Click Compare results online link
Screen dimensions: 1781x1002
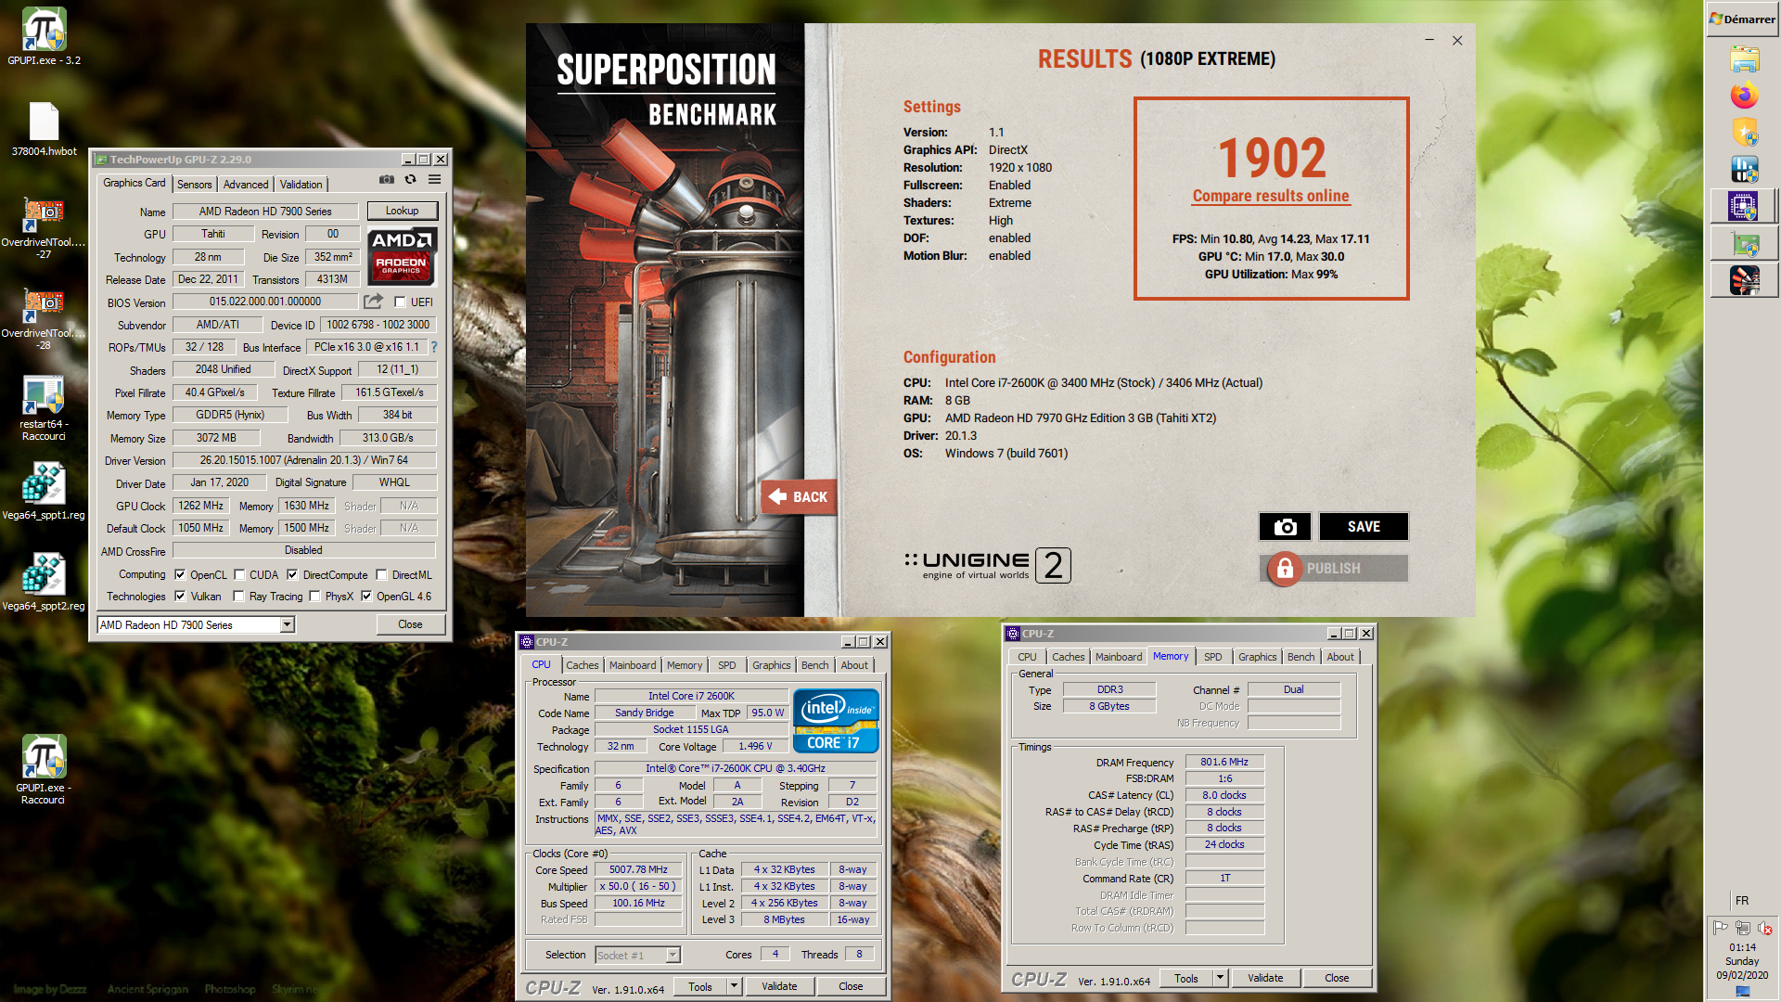(x=1271, y=196)
